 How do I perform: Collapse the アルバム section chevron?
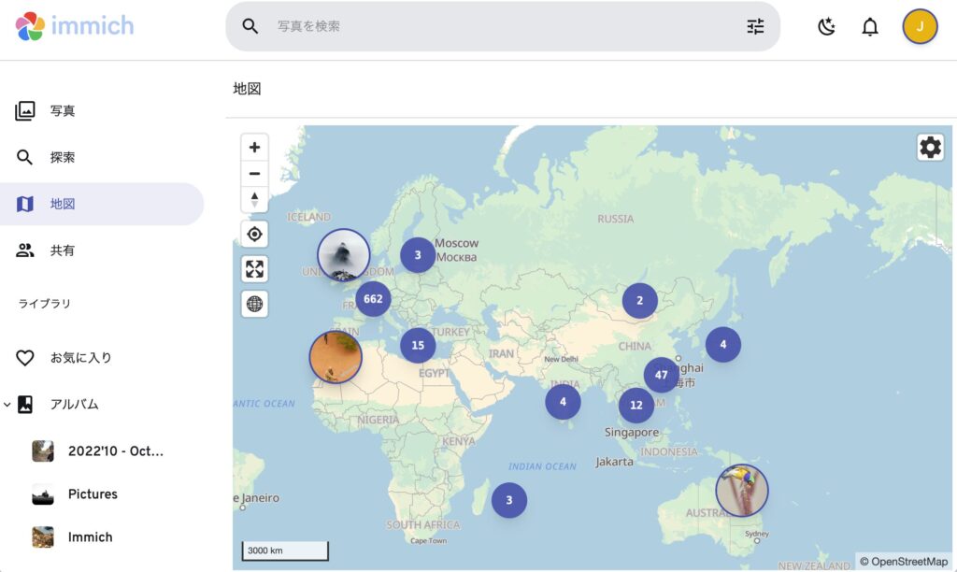[7, 405]
